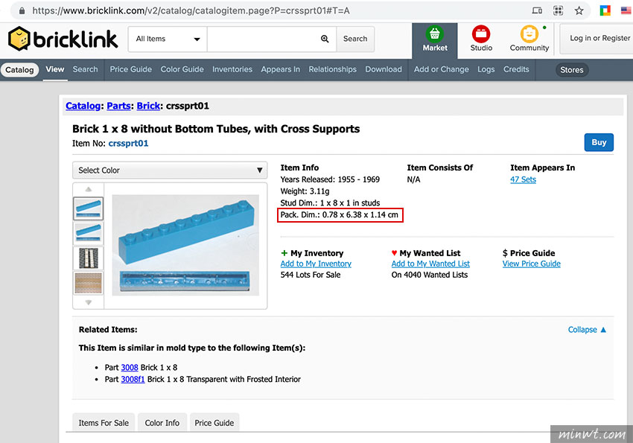Open the crssprt01 item number link
Screen dimensions: 633x443
[128, 144]
